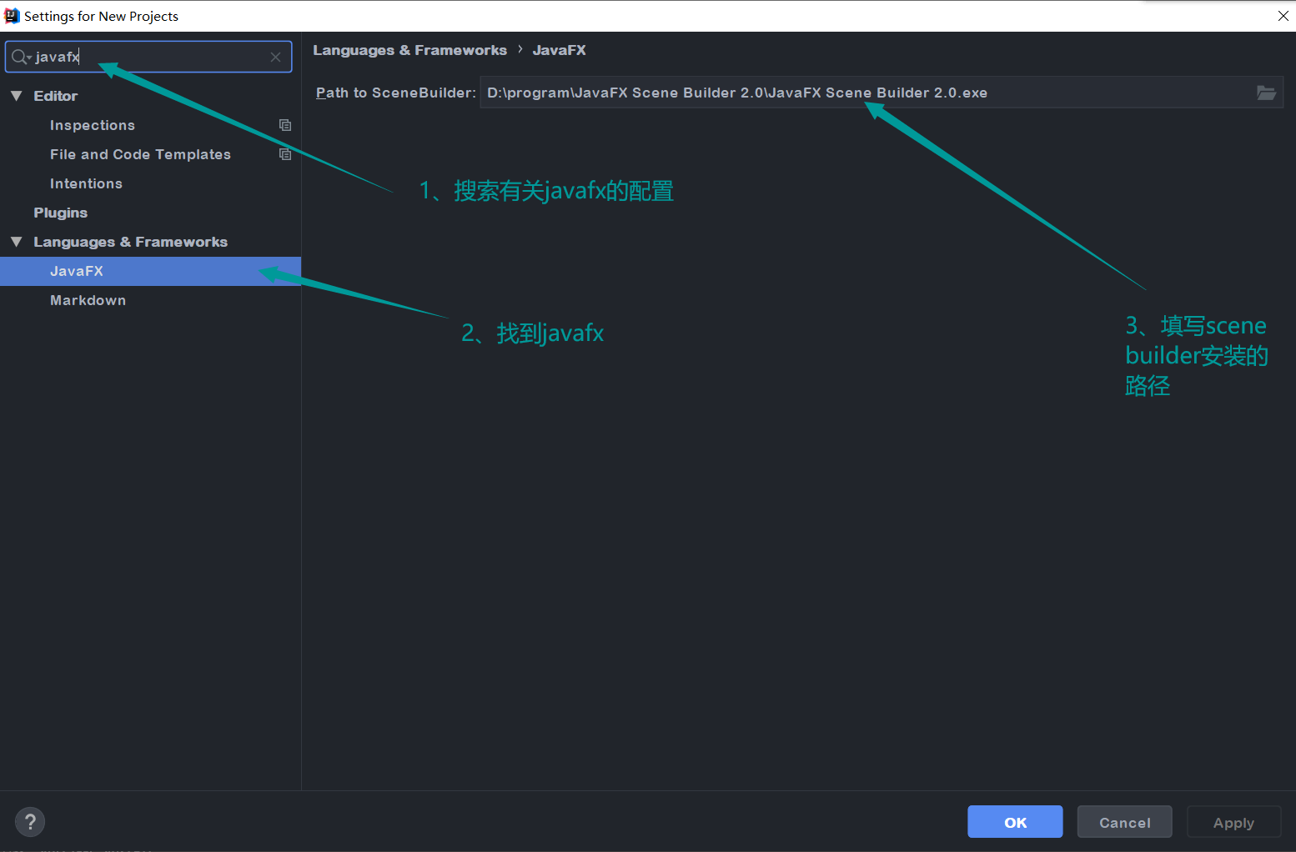Image resolution: width=1296 pixels, height=852 pixels.
Task: Click the javafx settings search field
Action: pyautogui.click(x=148, y=57)
